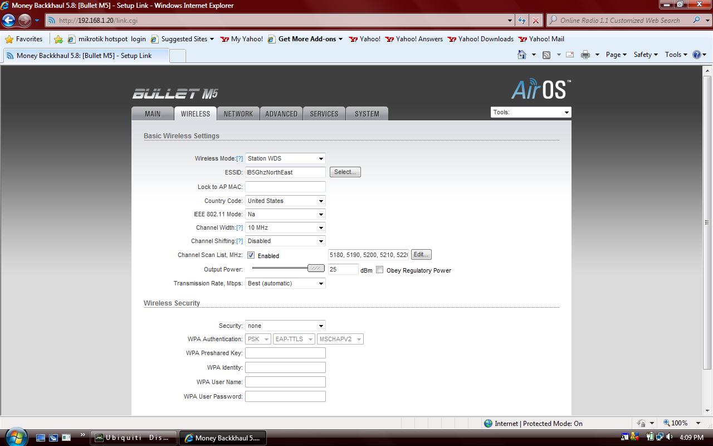The image size is (713, 446).
Task: Print the page using the printer icon
Action: tap(585, 55)
